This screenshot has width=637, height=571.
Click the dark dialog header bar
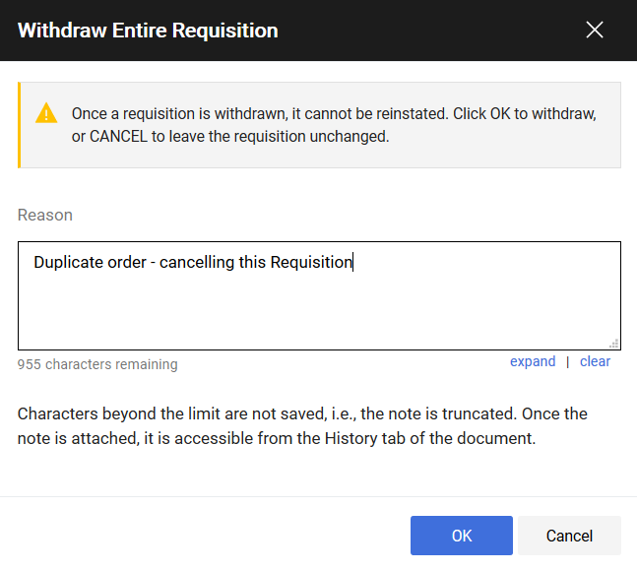click(x=319, y=31)
